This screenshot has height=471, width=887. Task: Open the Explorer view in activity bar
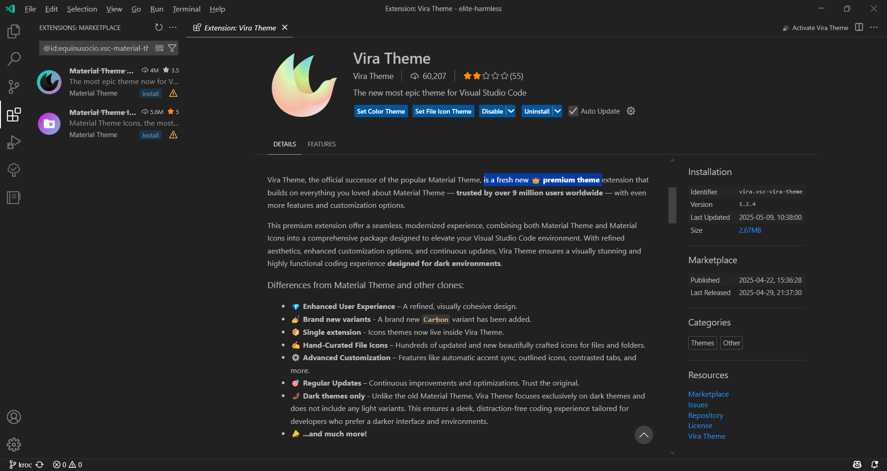[14, 31]
